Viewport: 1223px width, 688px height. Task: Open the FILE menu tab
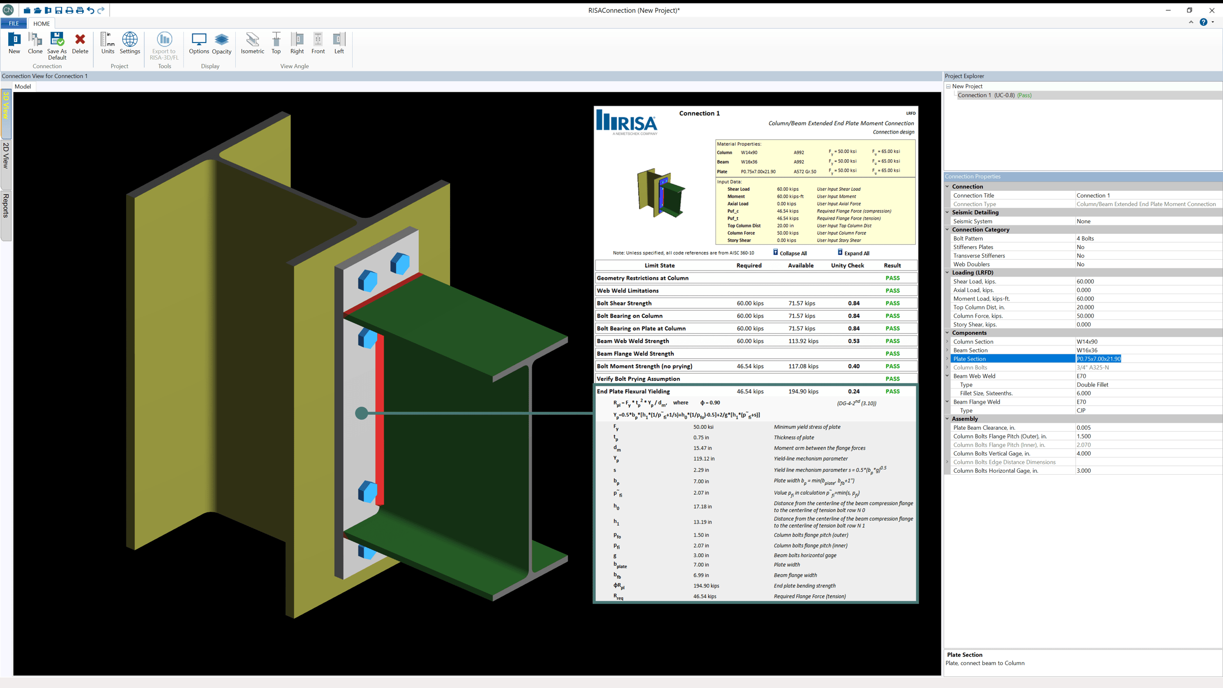[14, 23]
